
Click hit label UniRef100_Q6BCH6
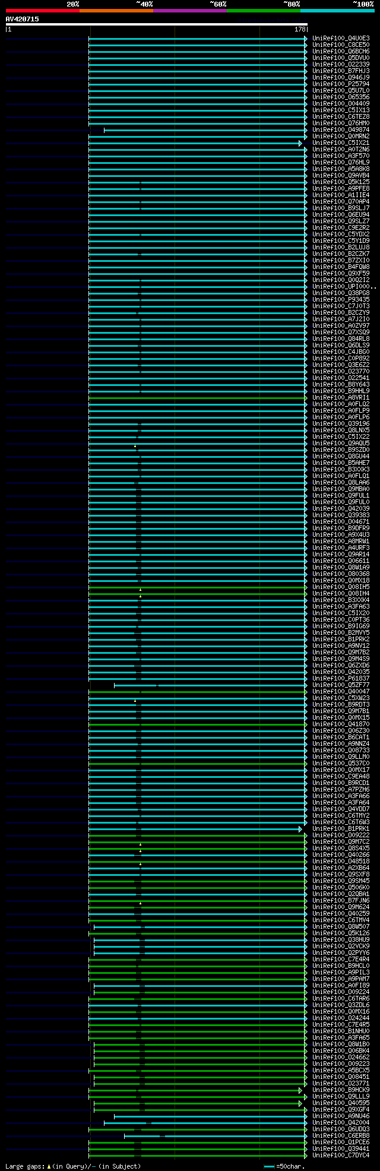[x=341, y=51]
